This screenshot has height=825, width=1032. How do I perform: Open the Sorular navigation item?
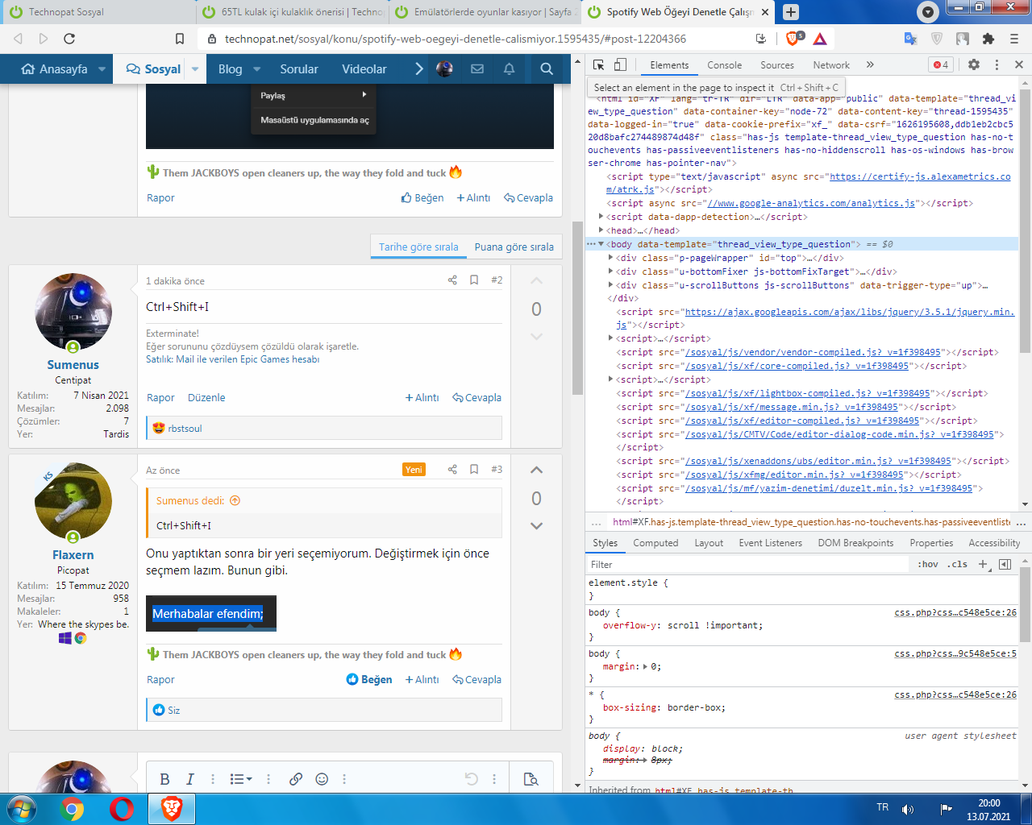(299, 69)
